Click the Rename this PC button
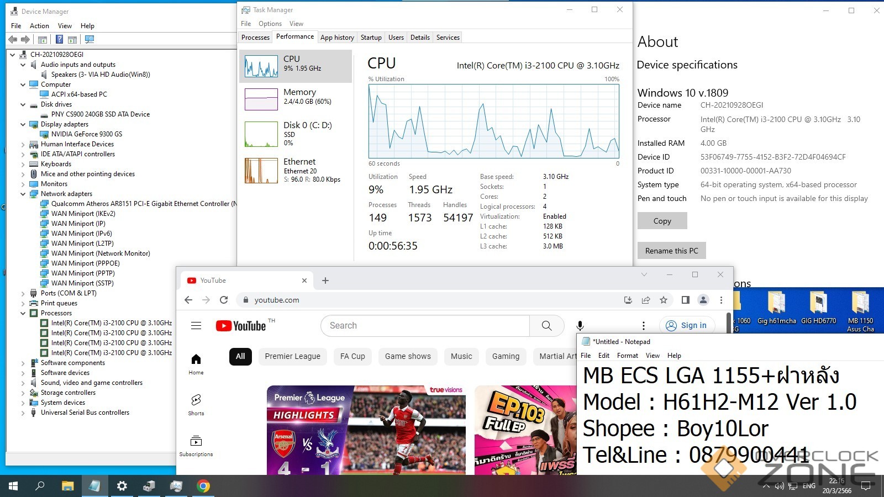The image size is (884, 497). 671,251
